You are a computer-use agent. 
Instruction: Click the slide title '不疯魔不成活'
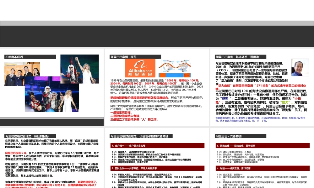tap(14, 57)
